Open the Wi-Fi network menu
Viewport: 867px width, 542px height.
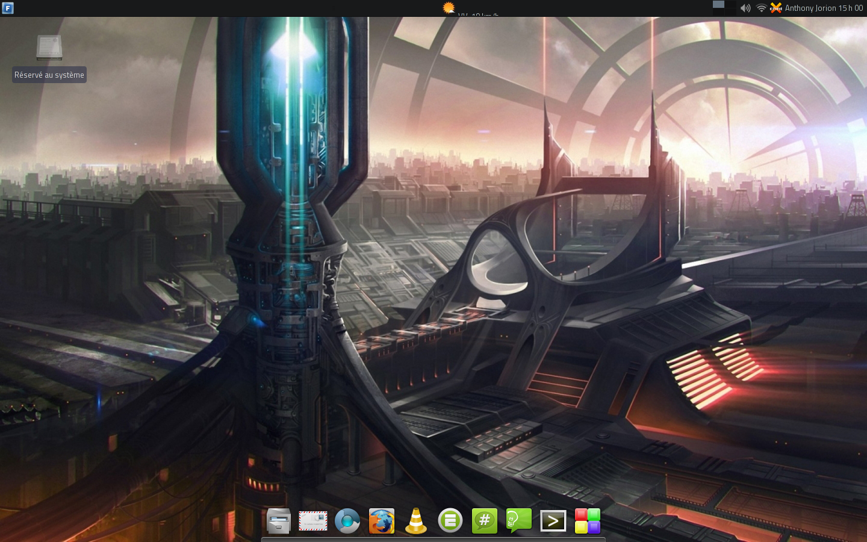pyautogui.click(x=761, y=8)
